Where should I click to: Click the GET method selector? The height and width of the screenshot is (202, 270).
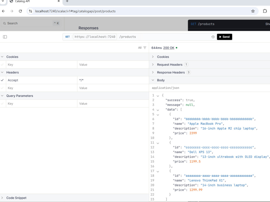[67, 37]
